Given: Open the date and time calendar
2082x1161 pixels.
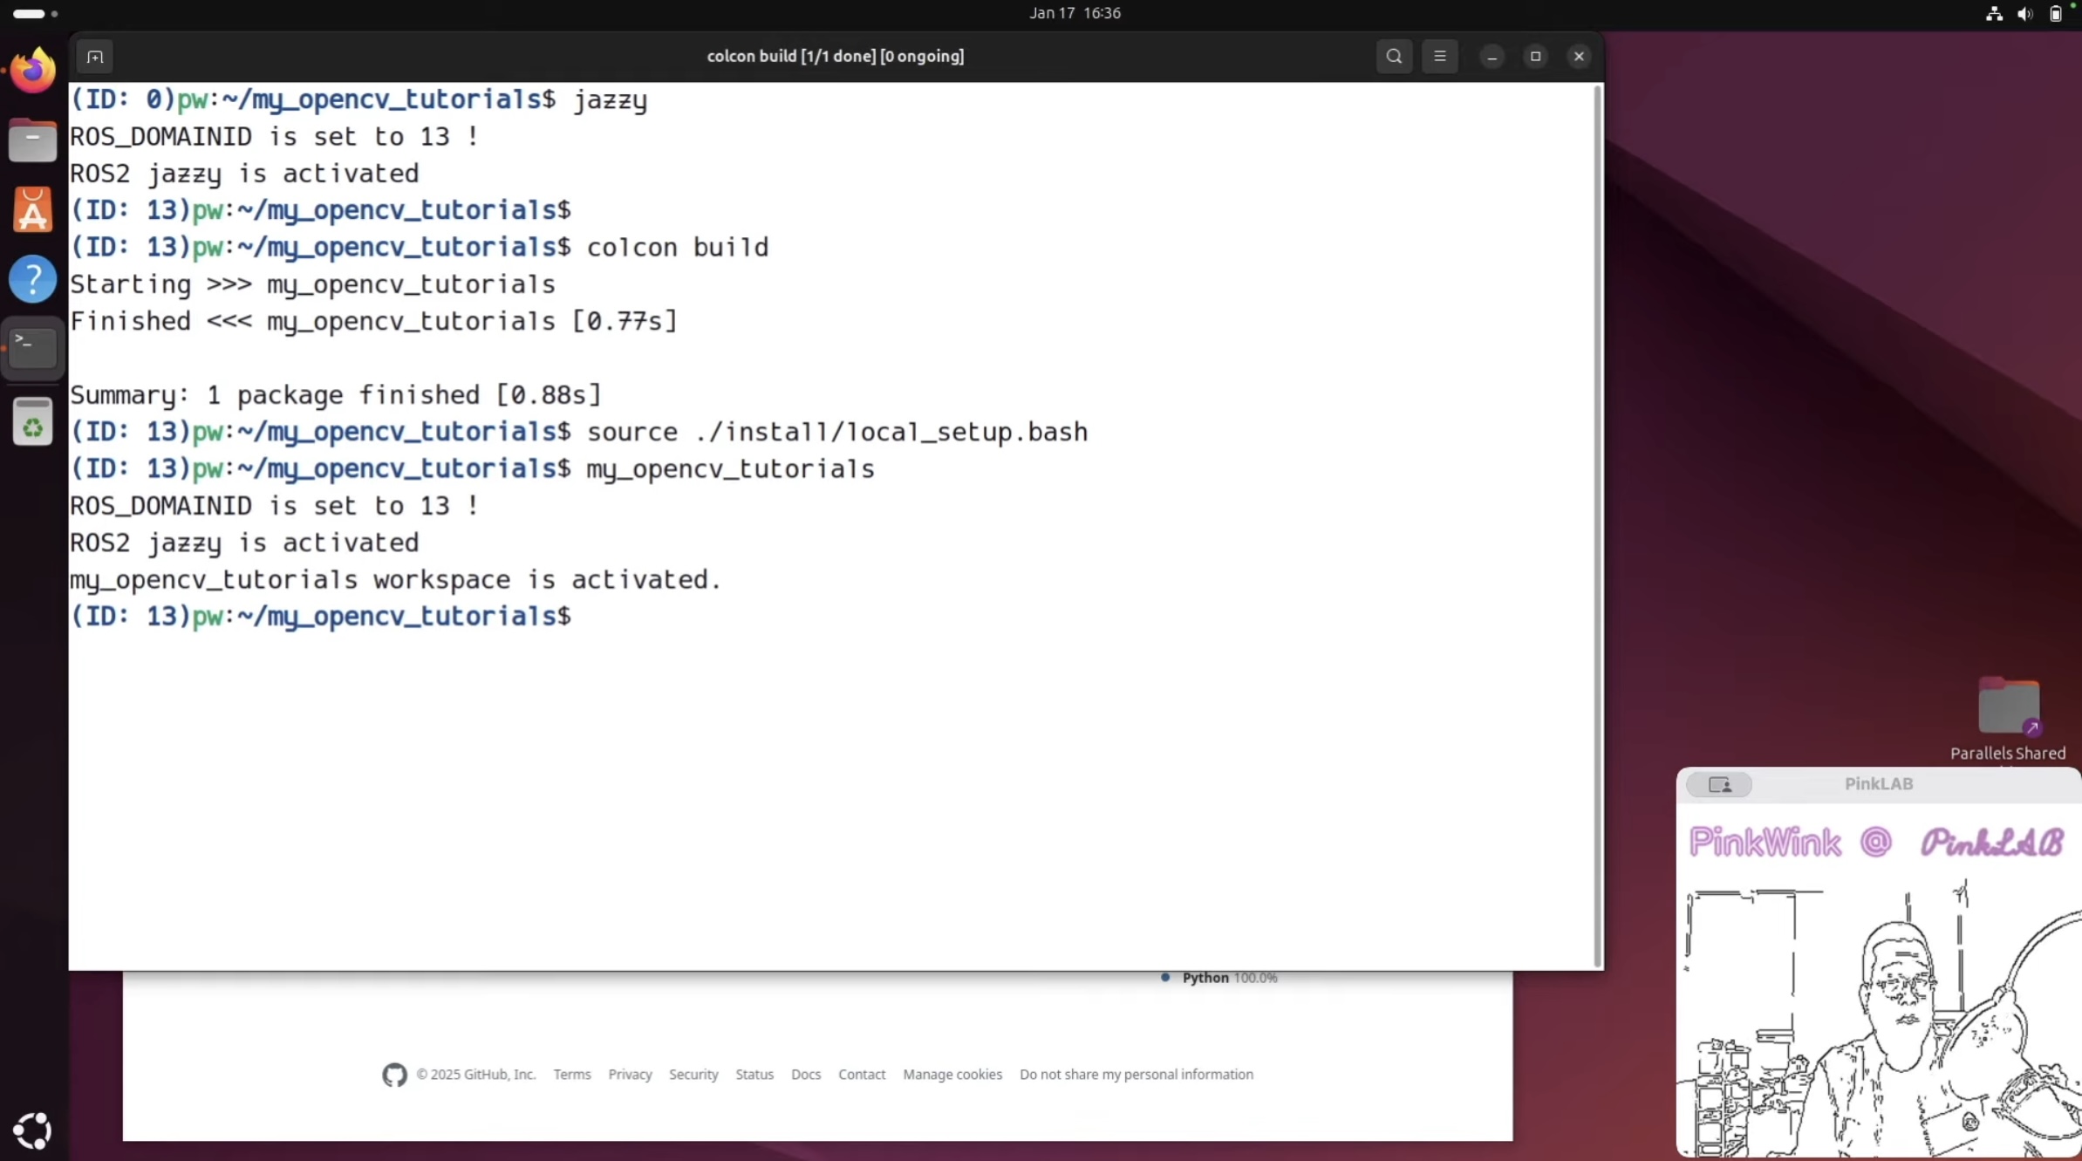Looking at the screenshot, I should [1075, 13].
